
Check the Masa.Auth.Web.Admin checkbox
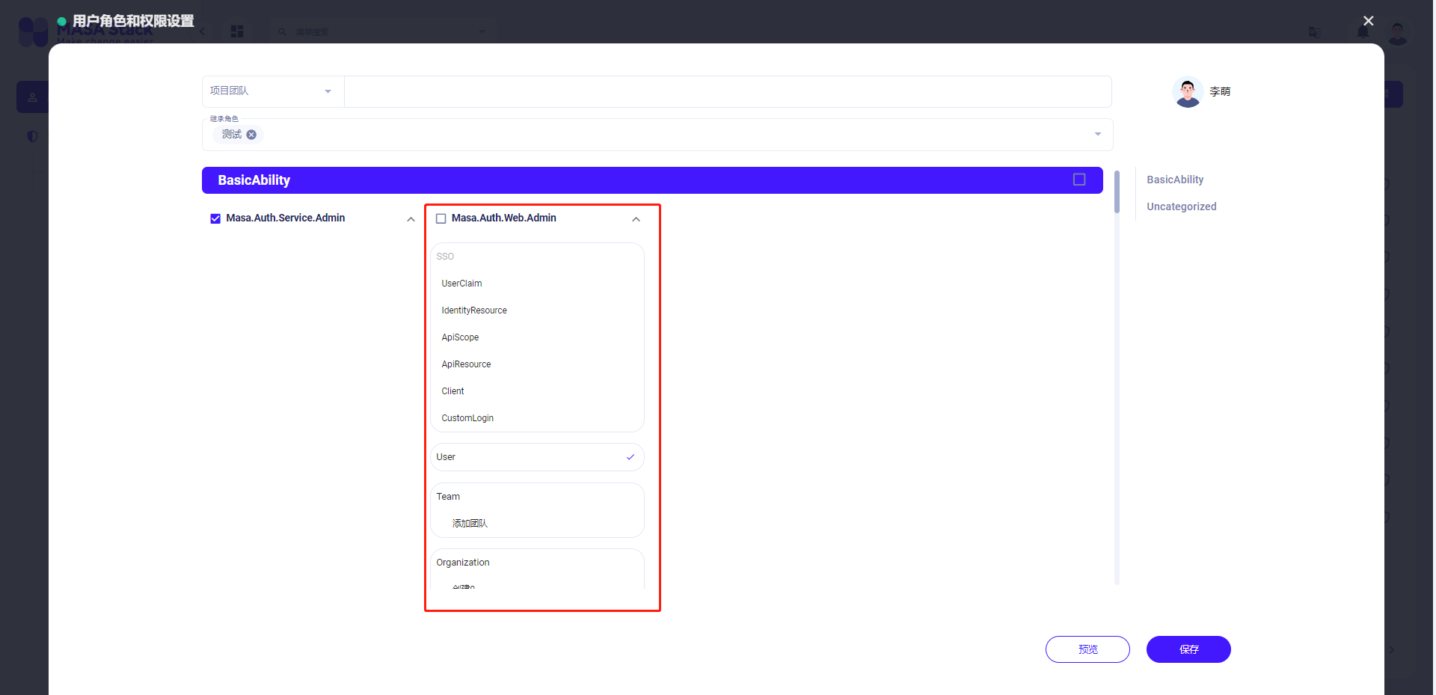(441, 218)
